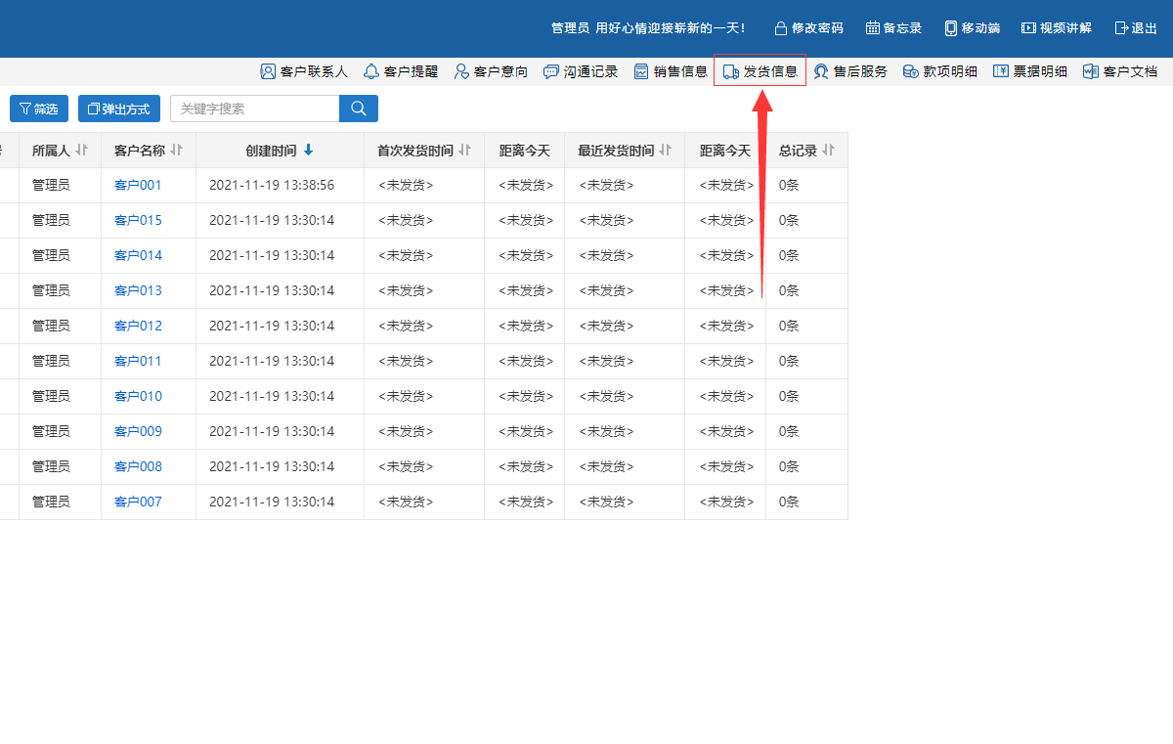This screenshot has height=744, width=1173.
Task: Sort the 总记录 column
Action: click(829, 151)
